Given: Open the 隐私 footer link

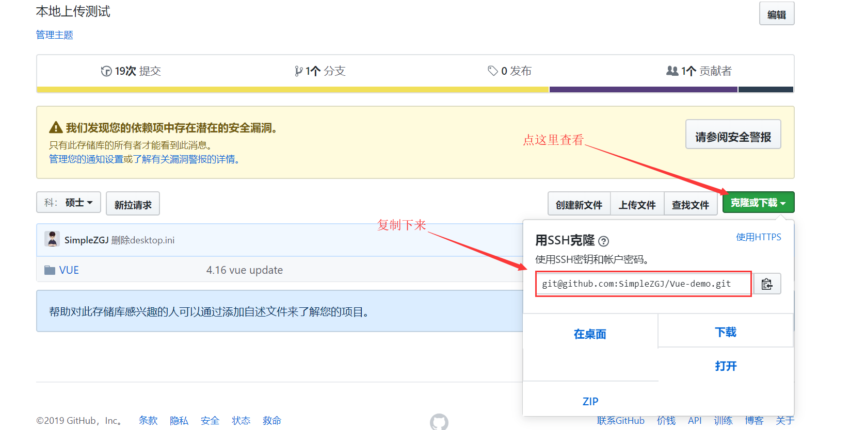Looking at the screenshot, I should click(179, 421).
